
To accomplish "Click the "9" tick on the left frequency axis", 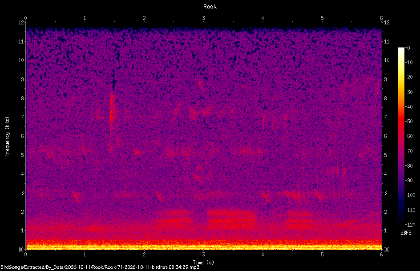I will click(23, 79).
